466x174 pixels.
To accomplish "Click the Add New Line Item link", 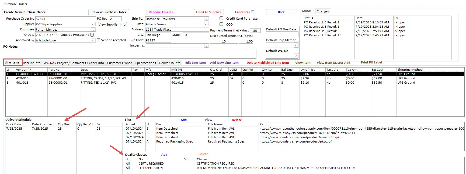I will 224,63.
